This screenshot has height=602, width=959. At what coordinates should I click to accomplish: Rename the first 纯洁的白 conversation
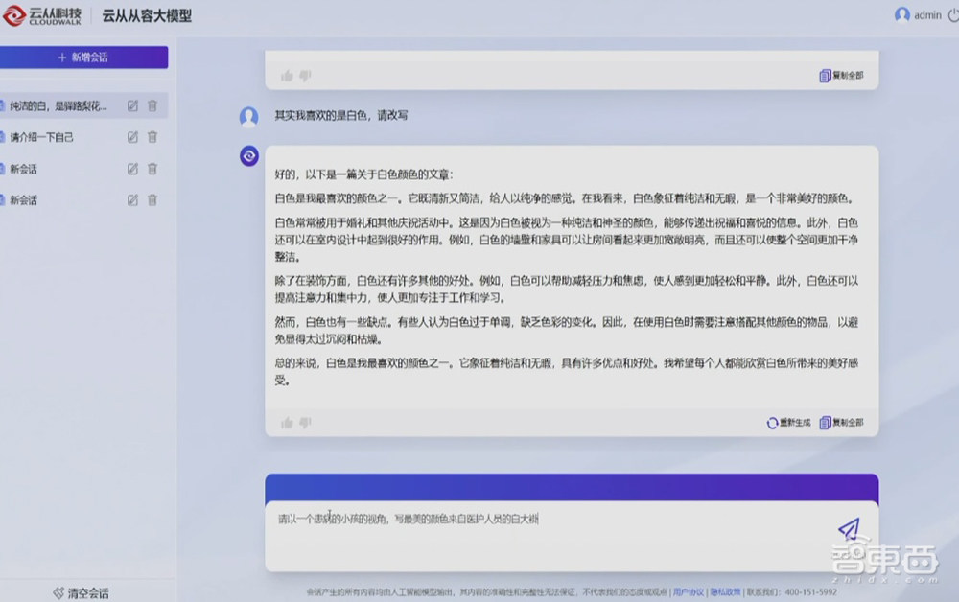click(x=132, y=105)
